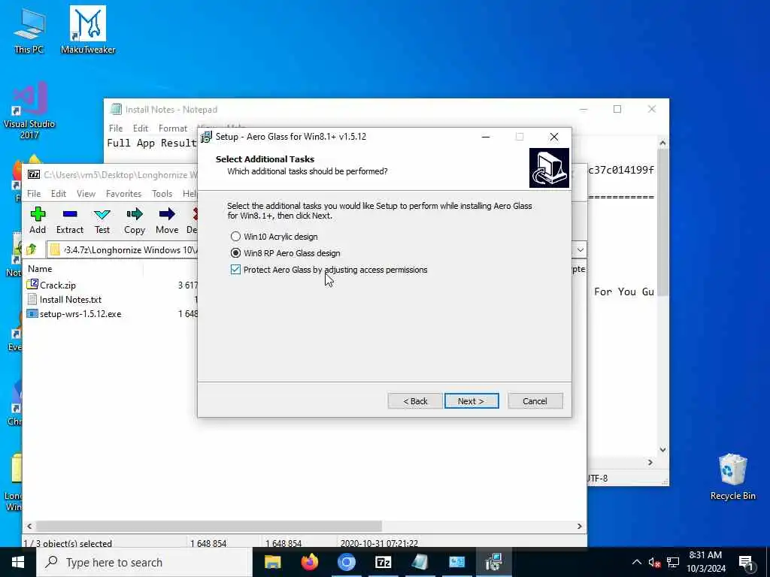Click the Setup window title bar icon
Screen dimensions: 770x577
click(x=206, y=137)
